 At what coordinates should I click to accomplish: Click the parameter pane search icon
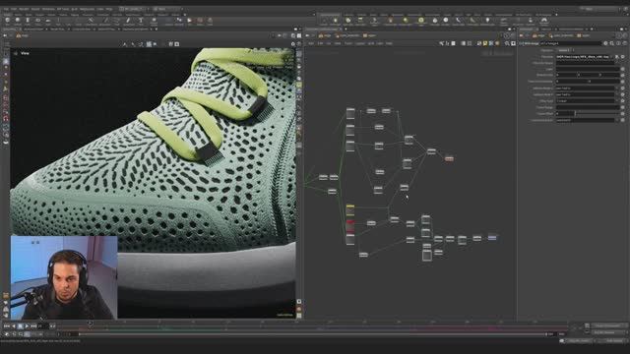[x=612, y=43]
